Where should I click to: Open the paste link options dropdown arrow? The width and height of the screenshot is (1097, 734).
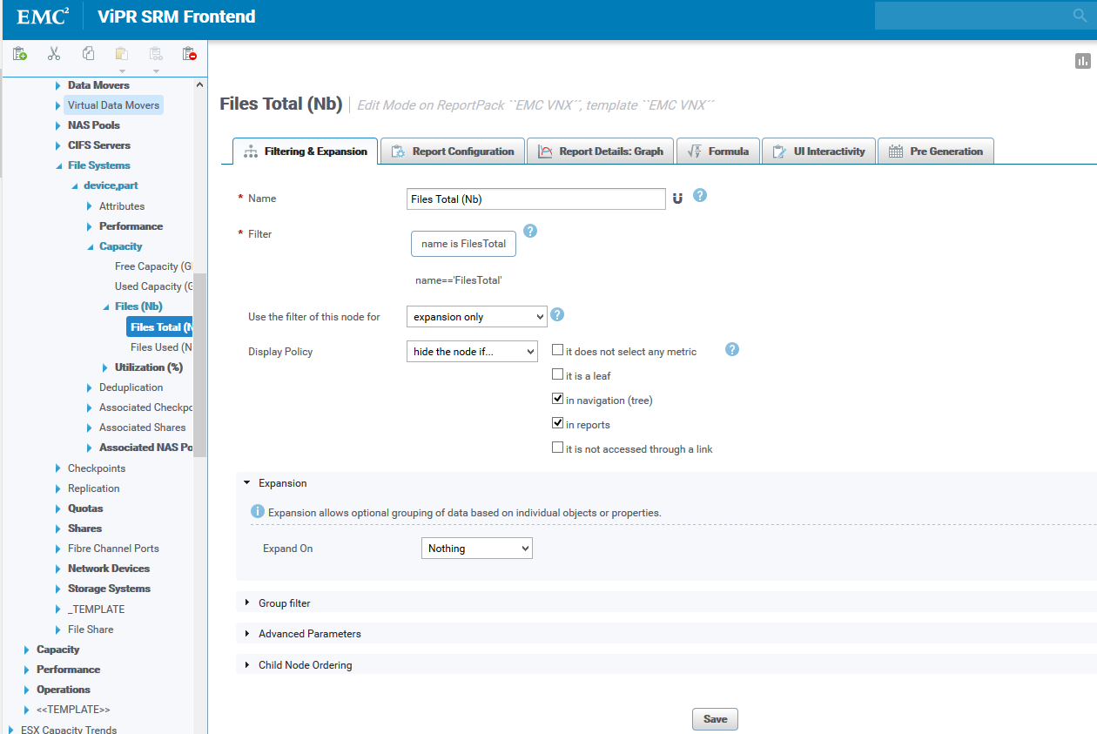click(x=156, y=71)
